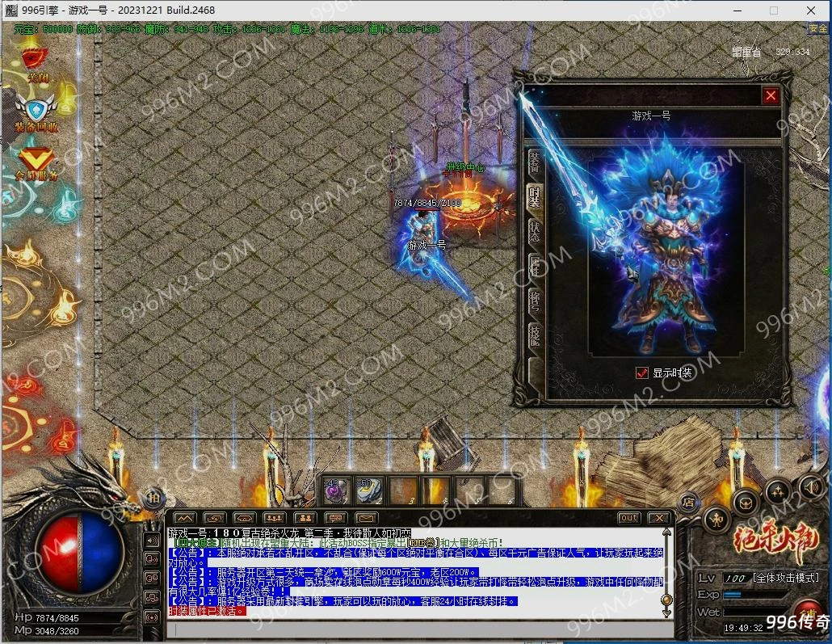Open the 属性 attributes tab
Image resolution: width=832 pixels, height=644 pixels.
click(535, 266)
